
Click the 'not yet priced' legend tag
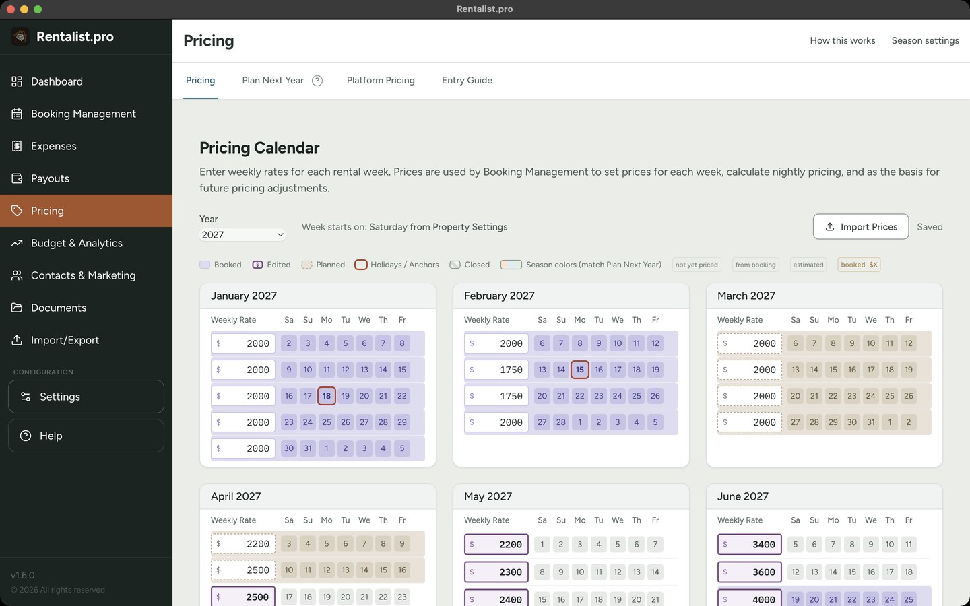click(x=697, y=265)
